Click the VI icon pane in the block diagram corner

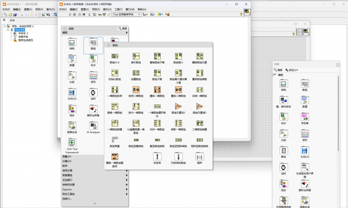(247, 12)
